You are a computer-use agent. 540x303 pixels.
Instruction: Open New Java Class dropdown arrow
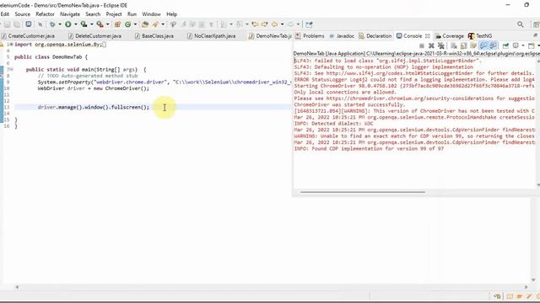(x=135, y=24)
